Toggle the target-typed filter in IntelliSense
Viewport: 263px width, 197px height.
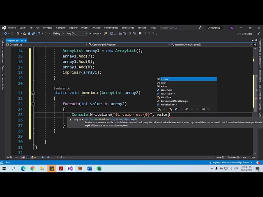159,109
